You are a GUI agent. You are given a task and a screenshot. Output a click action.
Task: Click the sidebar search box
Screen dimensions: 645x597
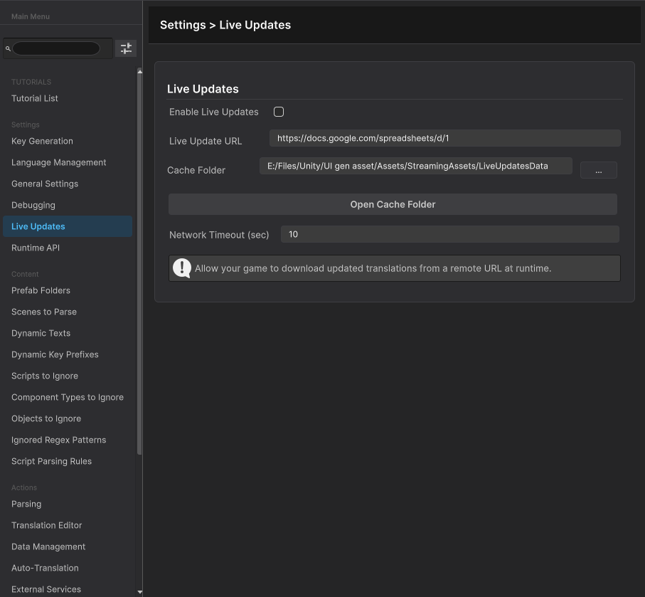point(56,48)
